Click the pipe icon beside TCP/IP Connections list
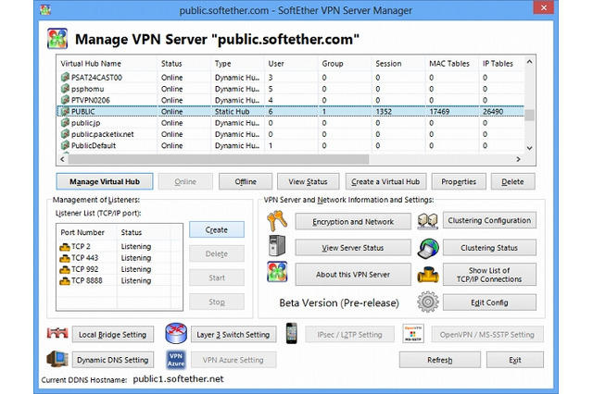 [427, 275]
